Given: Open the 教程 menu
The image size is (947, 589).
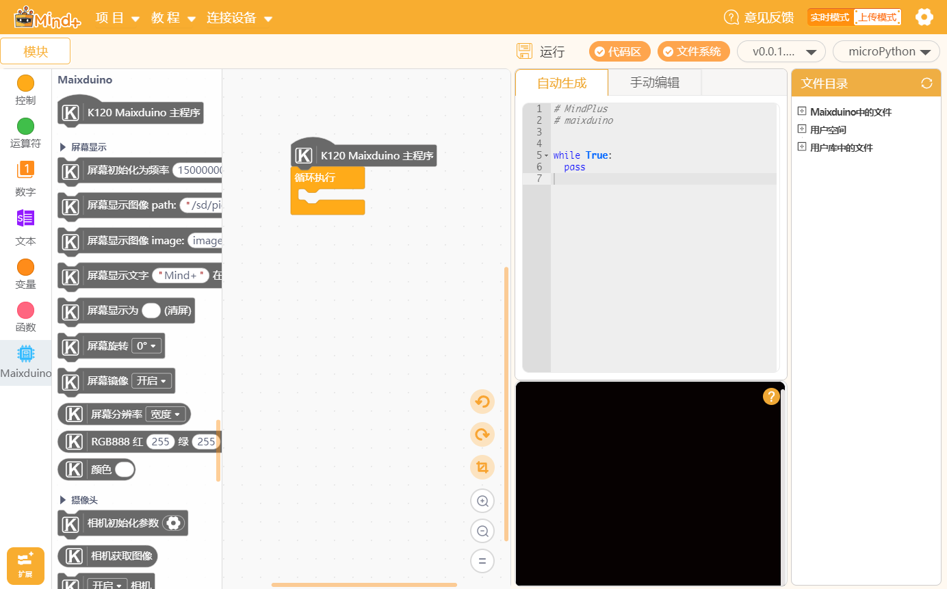Looking at the screenshot, I should click(174, 18).
